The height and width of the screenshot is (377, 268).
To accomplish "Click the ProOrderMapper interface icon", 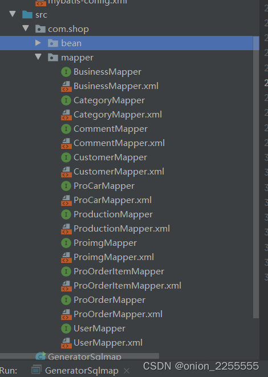I will coord(66,300).
